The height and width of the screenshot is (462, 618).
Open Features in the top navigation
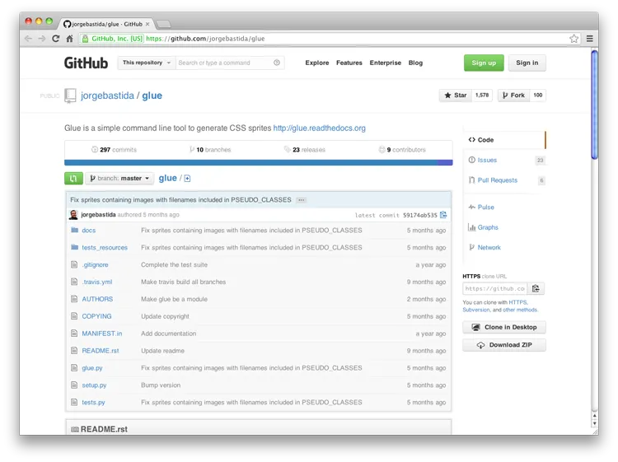pyautogui.click(x=349, y=63)
